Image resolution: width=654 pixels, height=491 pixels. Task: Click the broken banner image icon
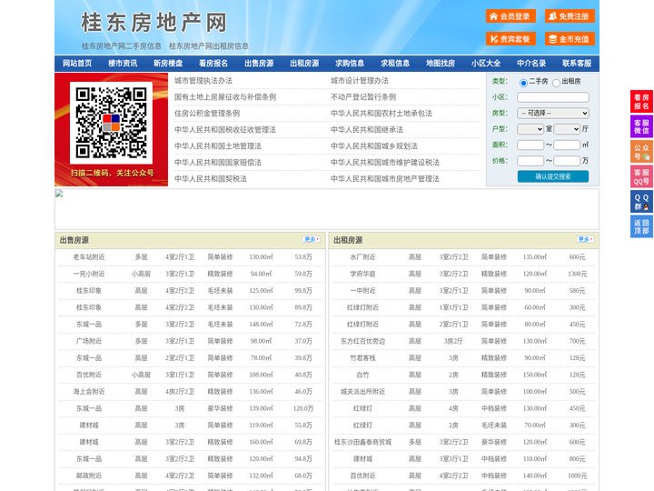click(x=59, y=194)
